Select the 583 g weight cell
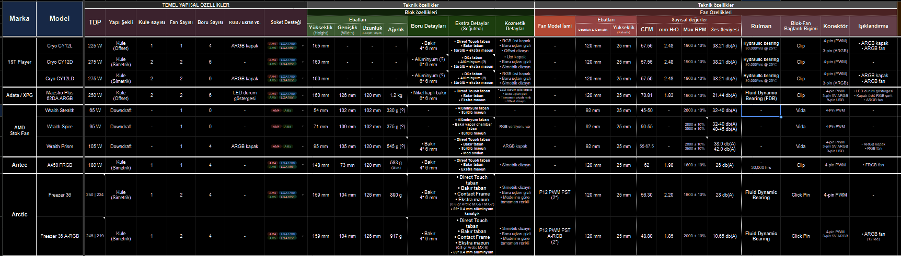901x256 pixels. [396, 165]
